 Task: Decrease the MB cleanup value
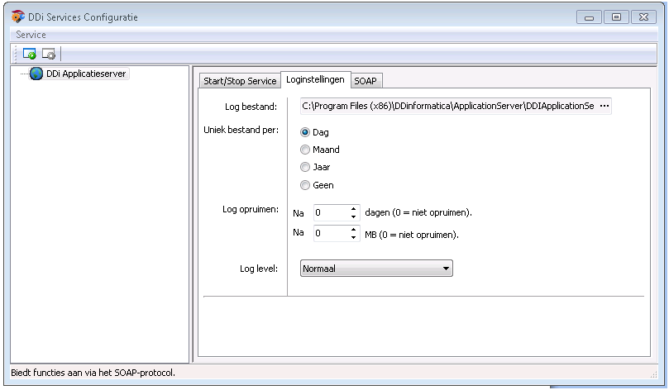click(x=354, y=238)
